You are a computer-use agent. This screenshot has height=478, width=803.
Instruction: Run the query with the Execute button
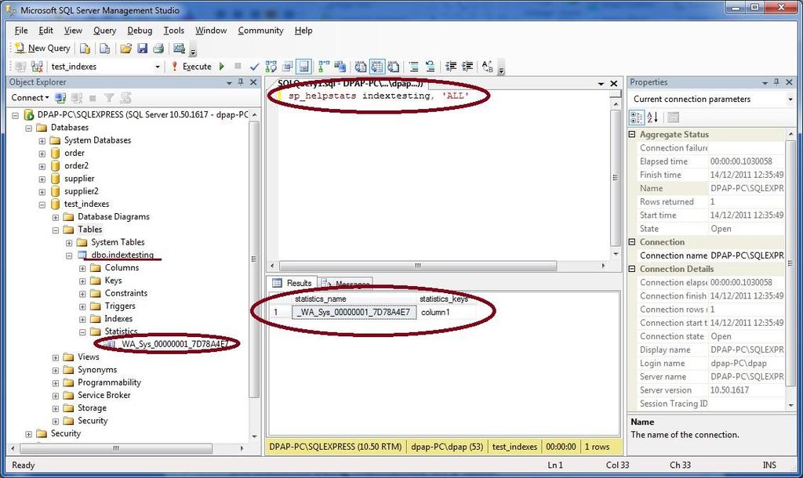pos(191,67)
